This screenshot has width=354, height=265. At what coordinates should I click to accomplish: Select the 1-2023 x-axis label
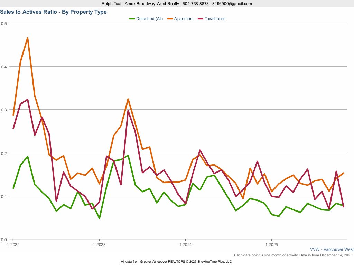pyautogui.click(x=100, y=245)
